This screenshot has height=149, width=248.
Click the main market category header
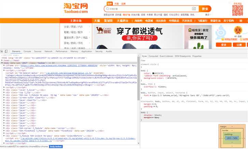point(76,21)
